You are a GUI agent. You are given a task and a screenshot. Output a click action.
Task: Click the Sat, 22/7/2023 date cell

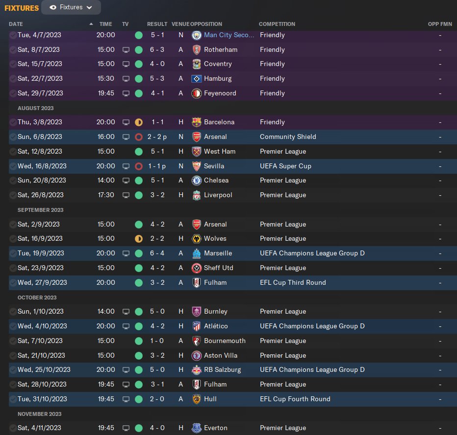(40, 78)
